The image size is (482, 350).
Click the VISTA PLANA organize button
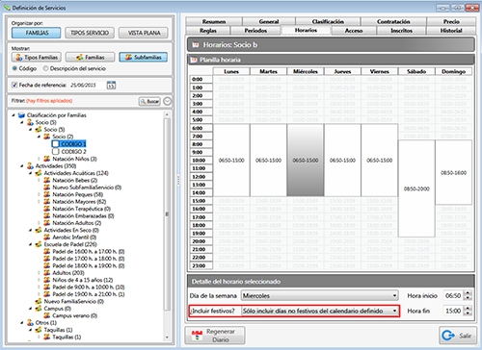144,33
